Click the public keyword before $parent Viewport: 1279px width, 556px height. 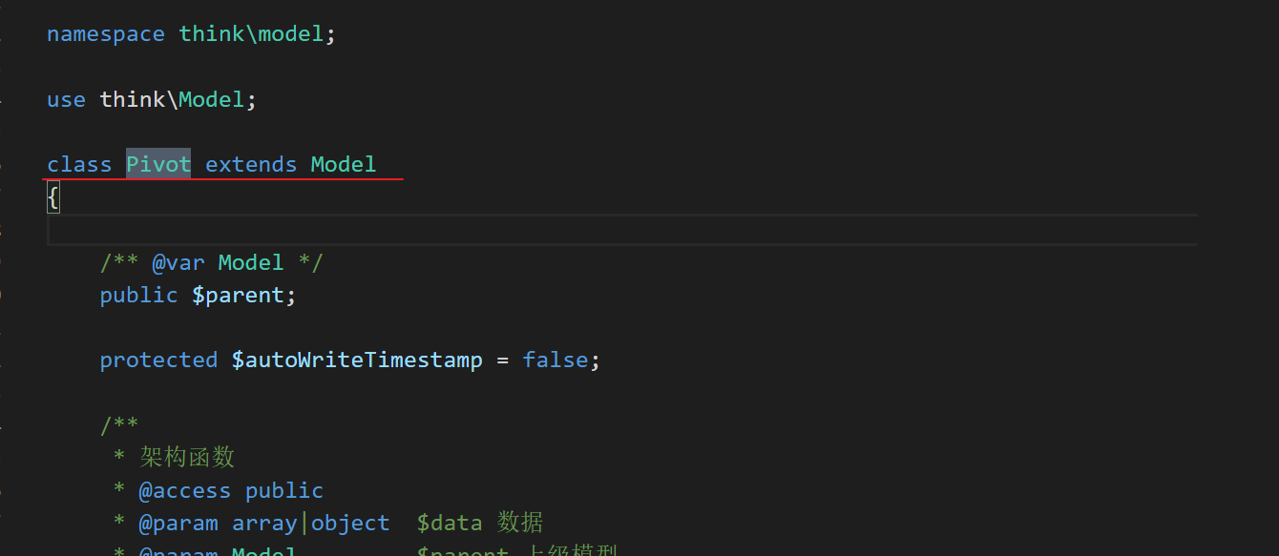138,296
